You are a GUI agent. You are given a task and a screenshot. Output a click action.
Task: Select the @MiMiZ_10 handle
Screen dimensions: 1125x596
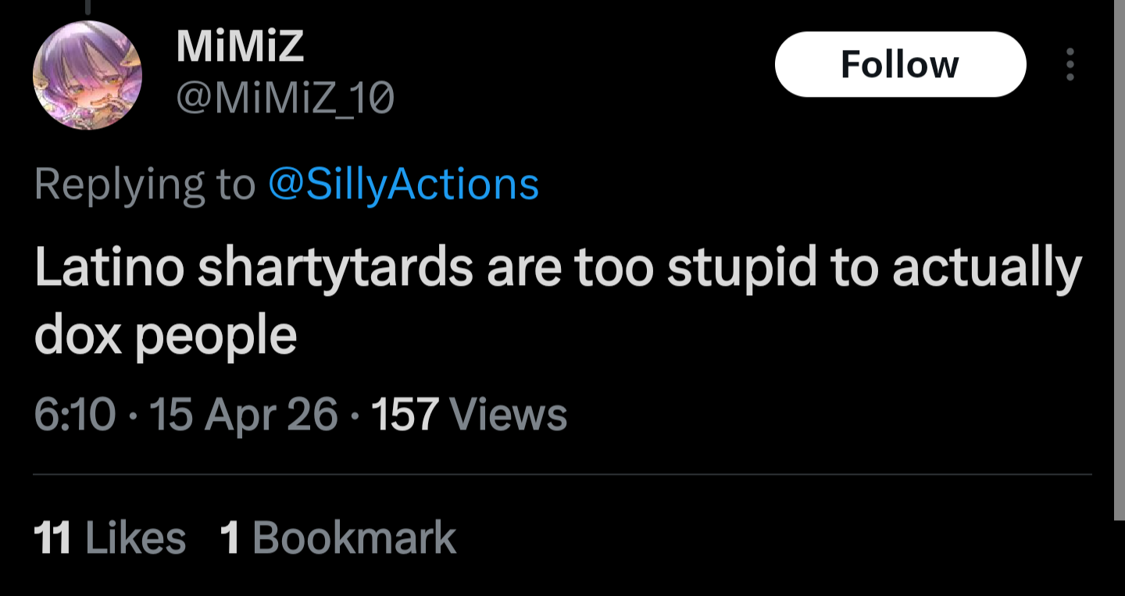coord(285,98)
